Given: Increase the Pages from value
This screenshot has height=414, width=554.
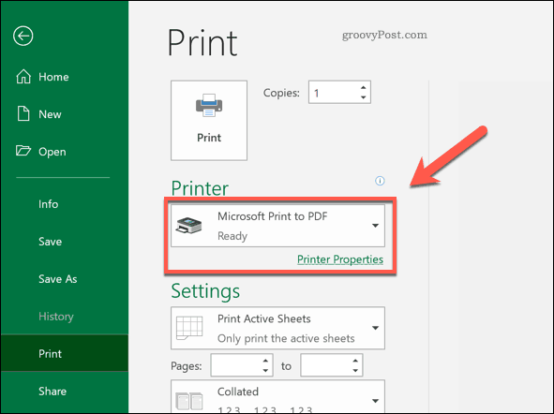Looking at the screenshot, I should click(x=265, y=361).
